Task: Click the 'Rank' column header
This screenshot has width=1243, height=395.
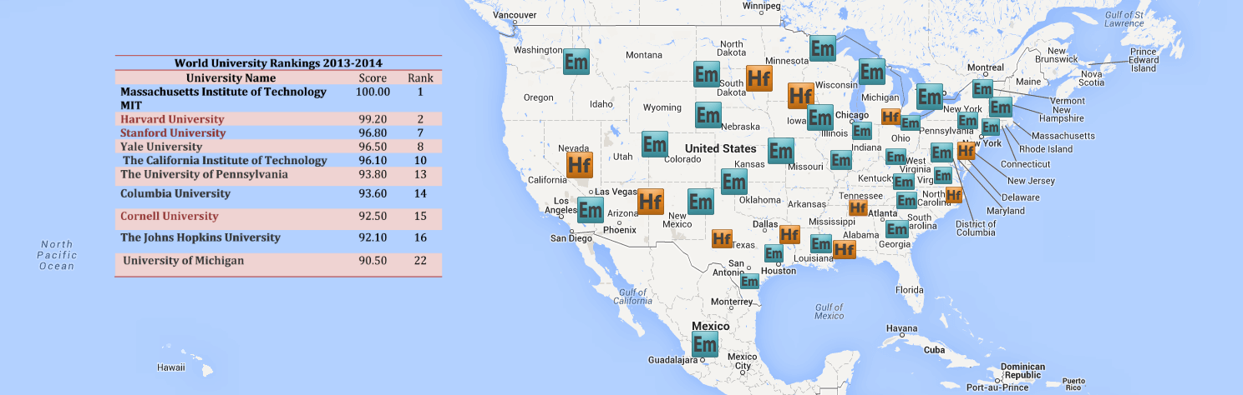Action: coord(420,77)
